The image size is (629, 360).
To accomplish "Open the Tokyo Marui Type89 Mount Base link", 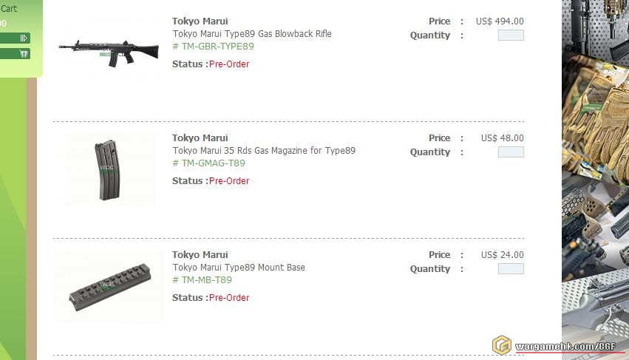I will (x=239, y=268).
